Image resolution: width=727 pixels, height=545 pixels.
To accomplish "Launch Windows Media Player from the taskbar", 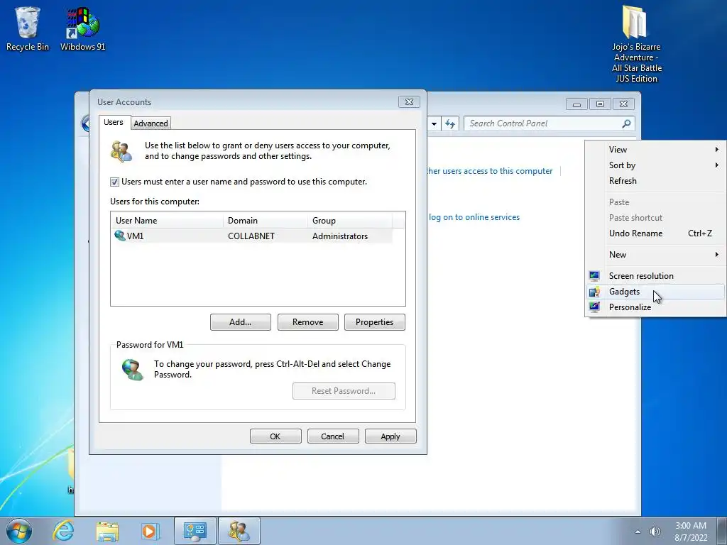I will click(x=150, y=531).
